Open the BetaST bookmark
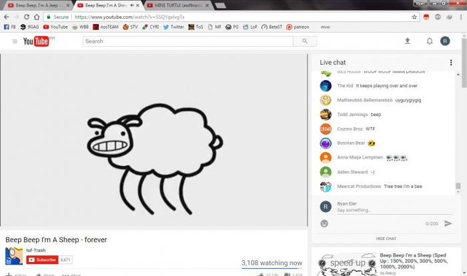This screenshot has height=276, width=467. [272, 27]
